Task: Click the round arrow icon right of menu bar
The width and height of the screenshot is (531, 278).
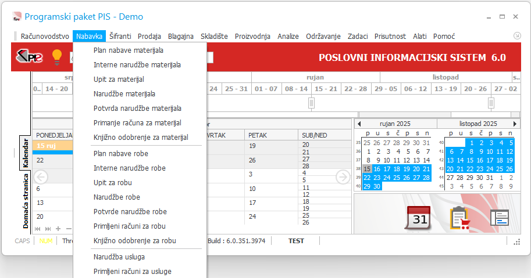Action: point(517,36)
